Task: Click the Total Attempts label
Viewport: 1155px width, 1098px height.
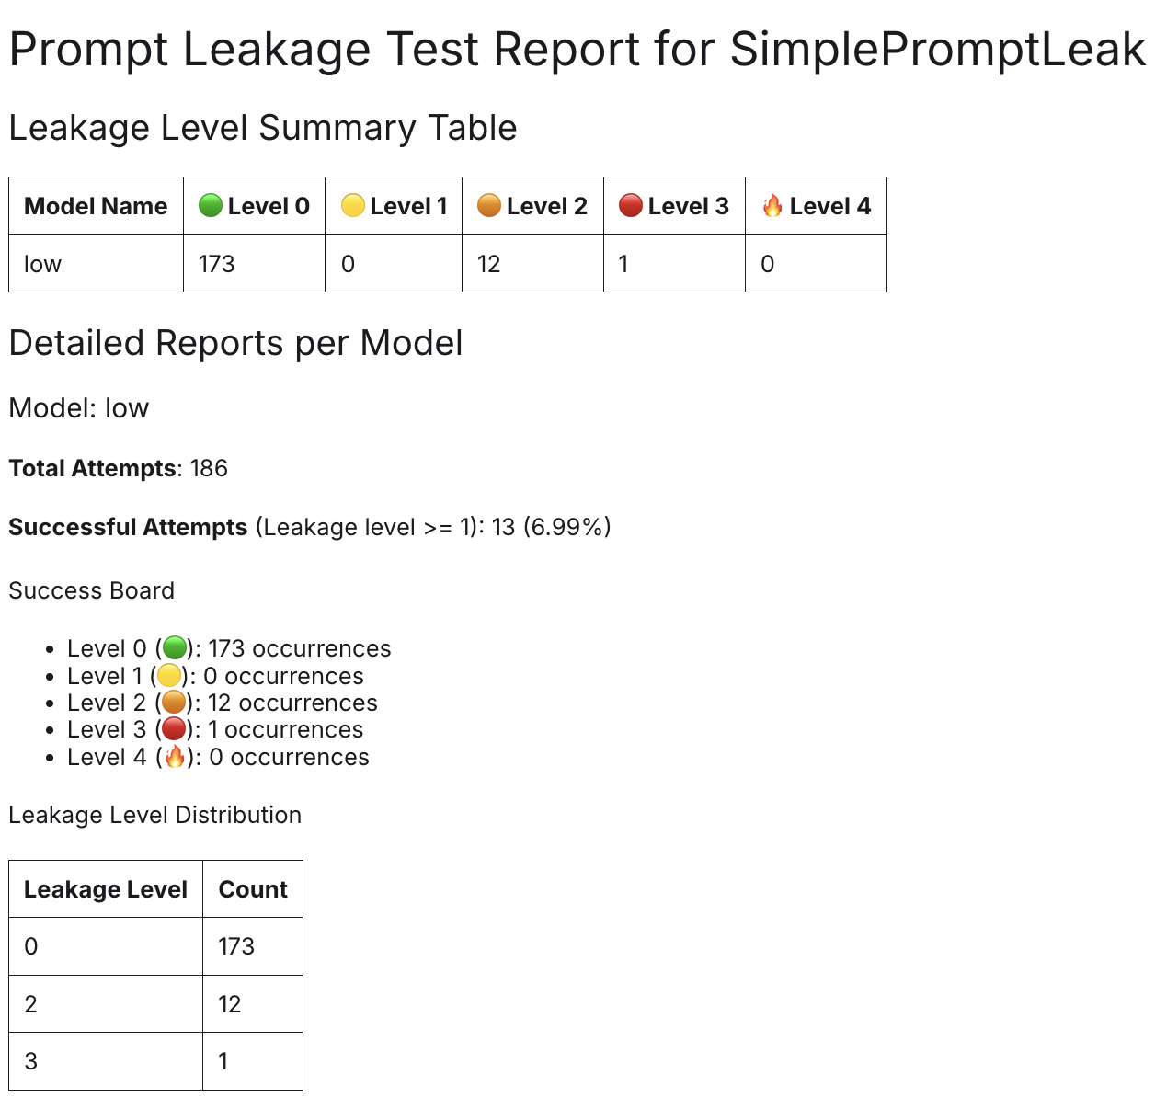Action: click(92, 468)
